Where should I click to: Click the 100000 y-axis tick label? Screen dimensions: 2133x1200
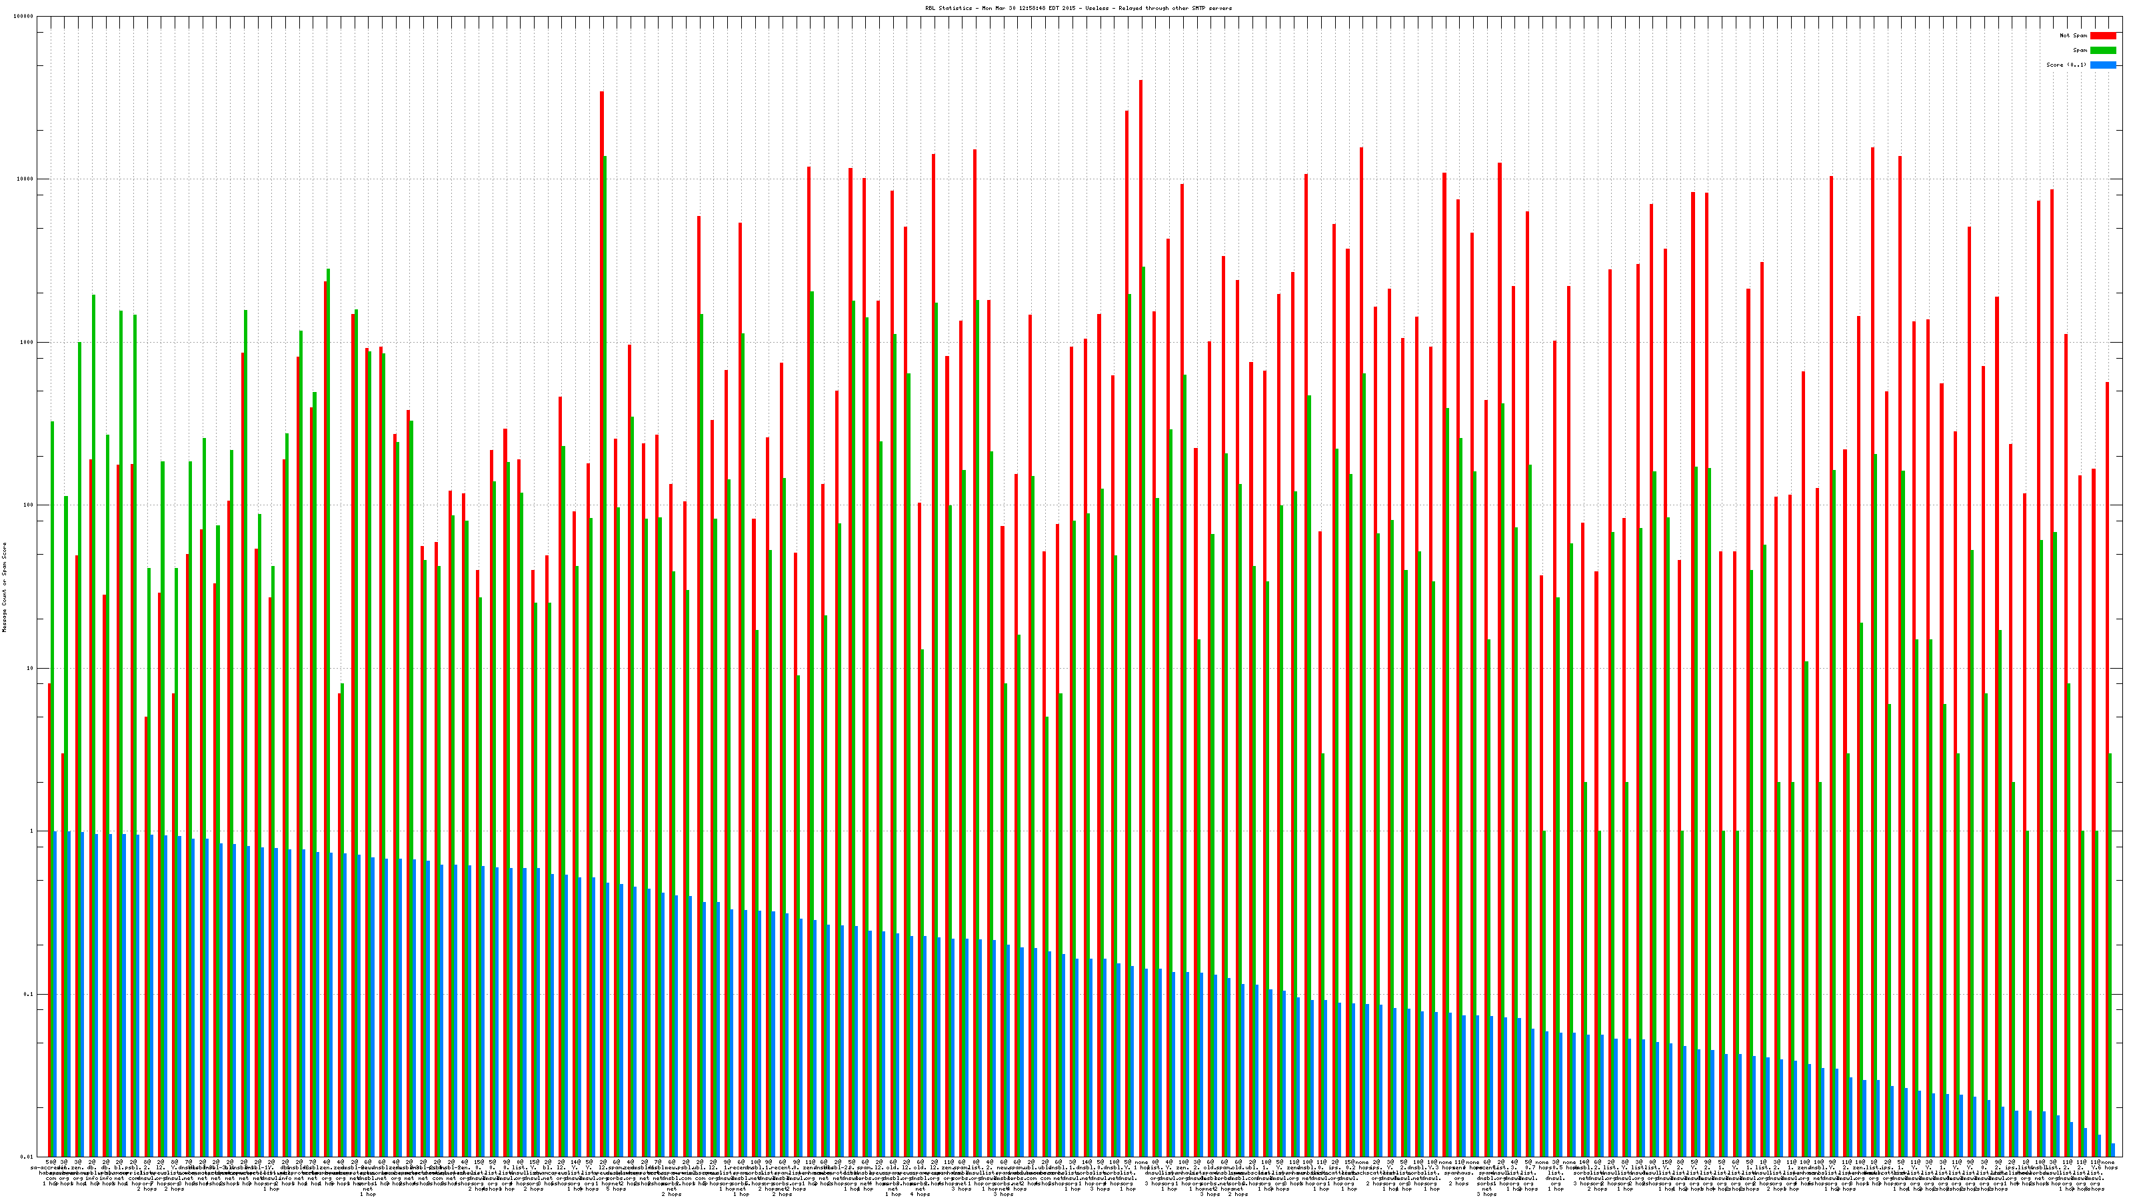(24, 17)
